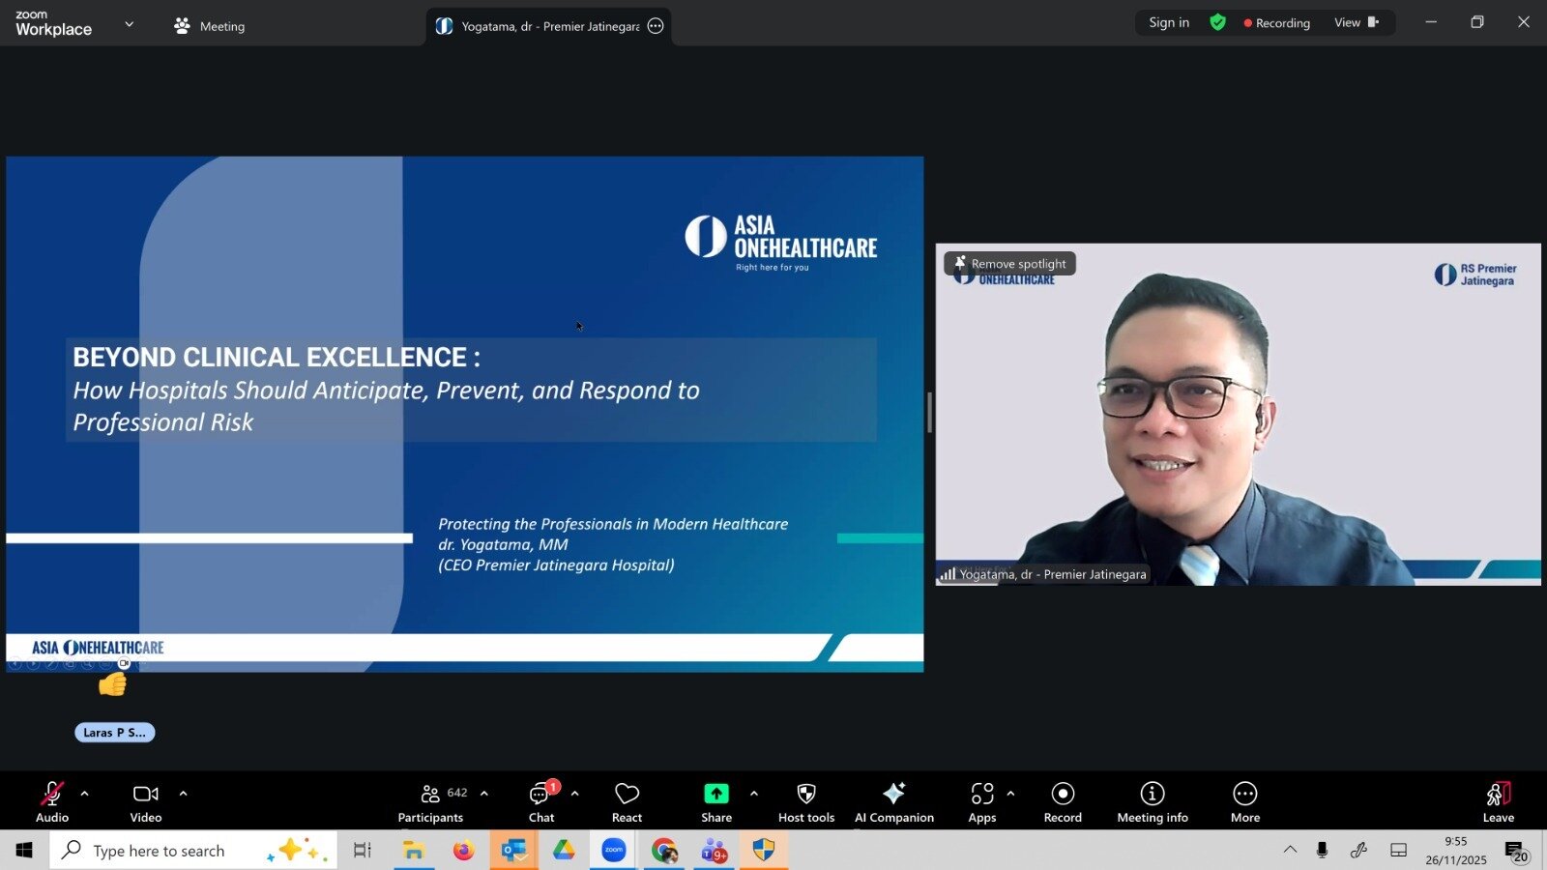Switch to the Meeting tab
The width and height of the screenshot is (1547, 870).
pos(210,26)
